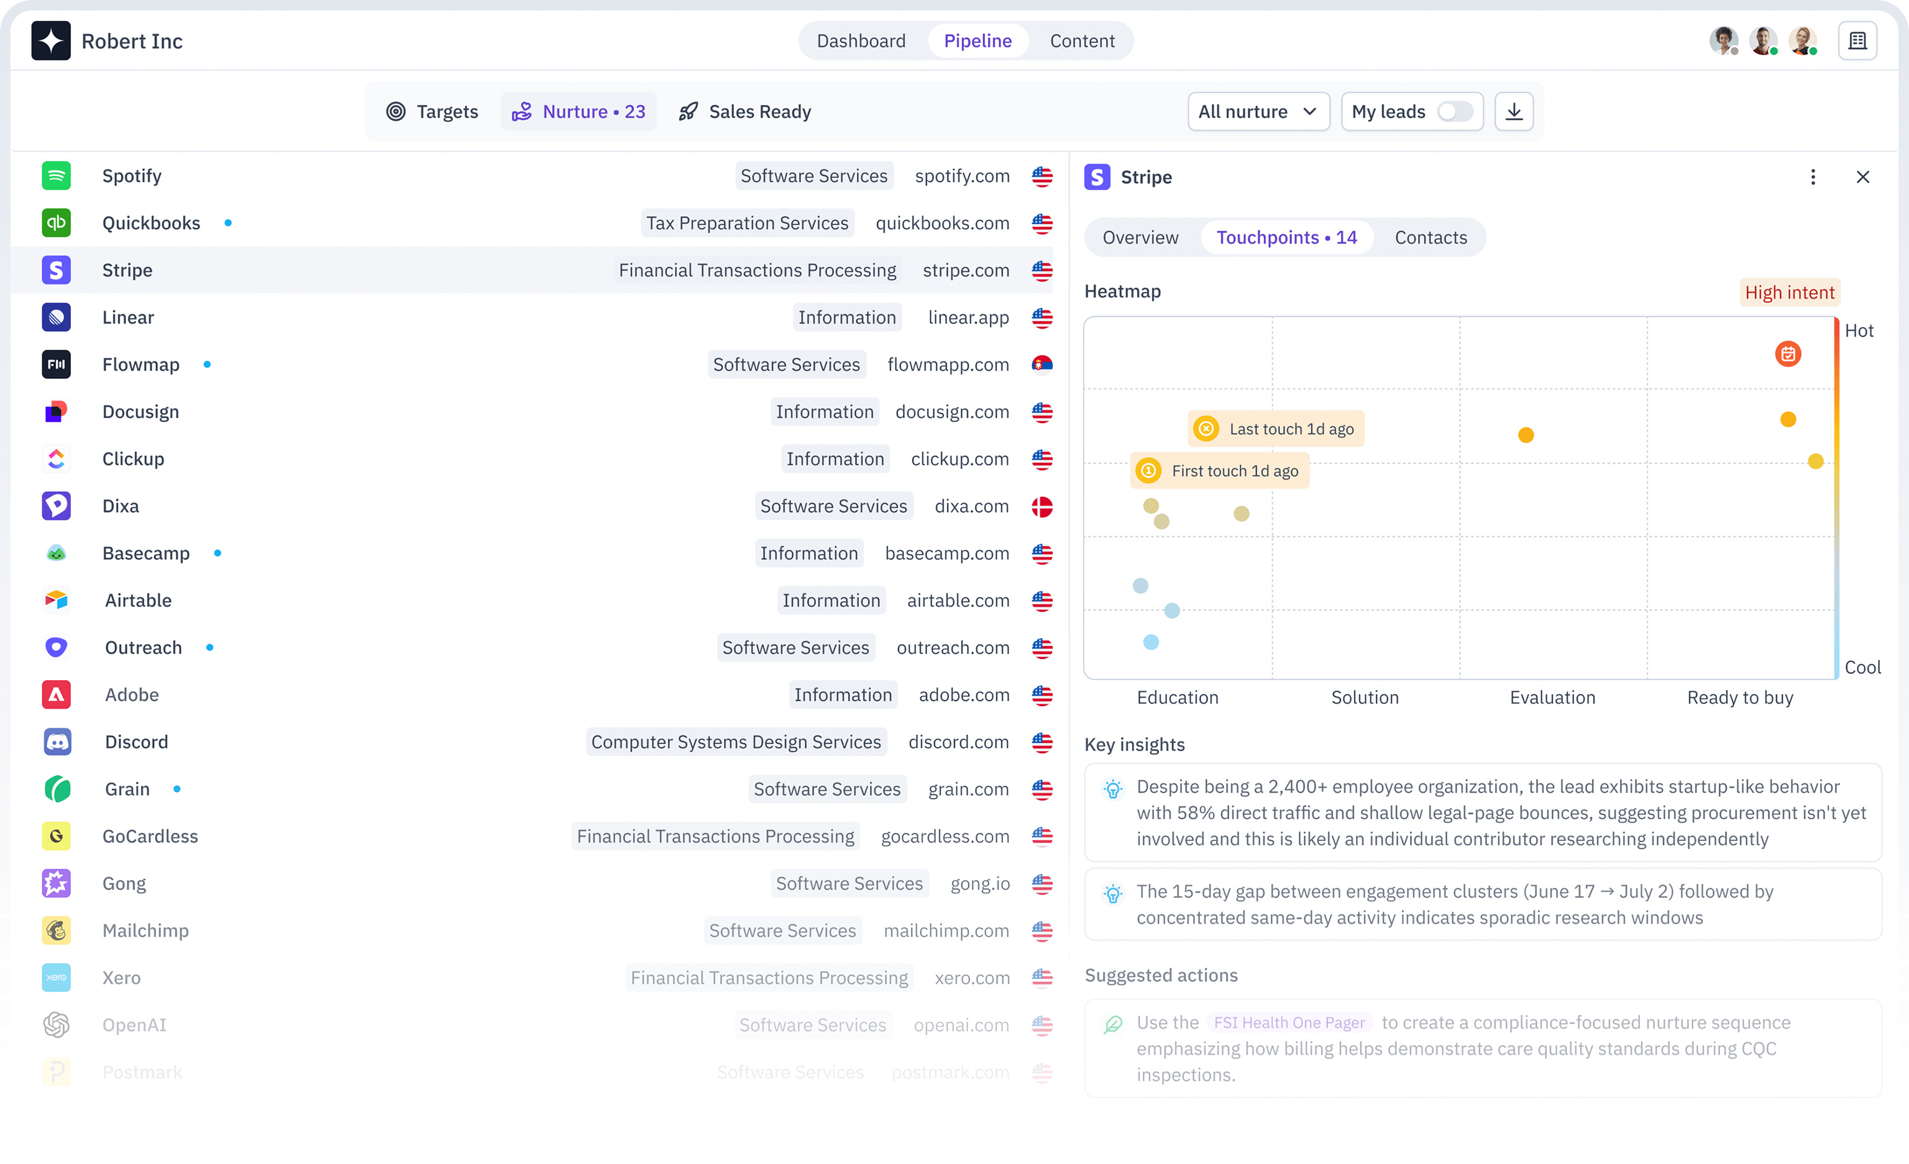Click the download export icon

pyautogui.click(x=1514, y=112)
